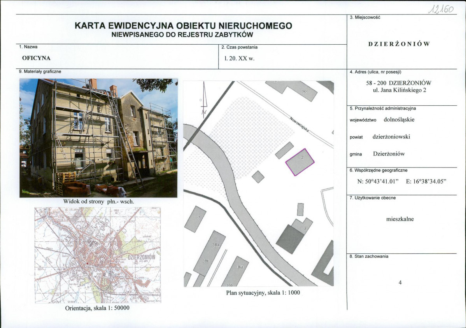
Task: Select the street 'ul. Jana Kilińskiego 2'
Action: tap(399, 90)
